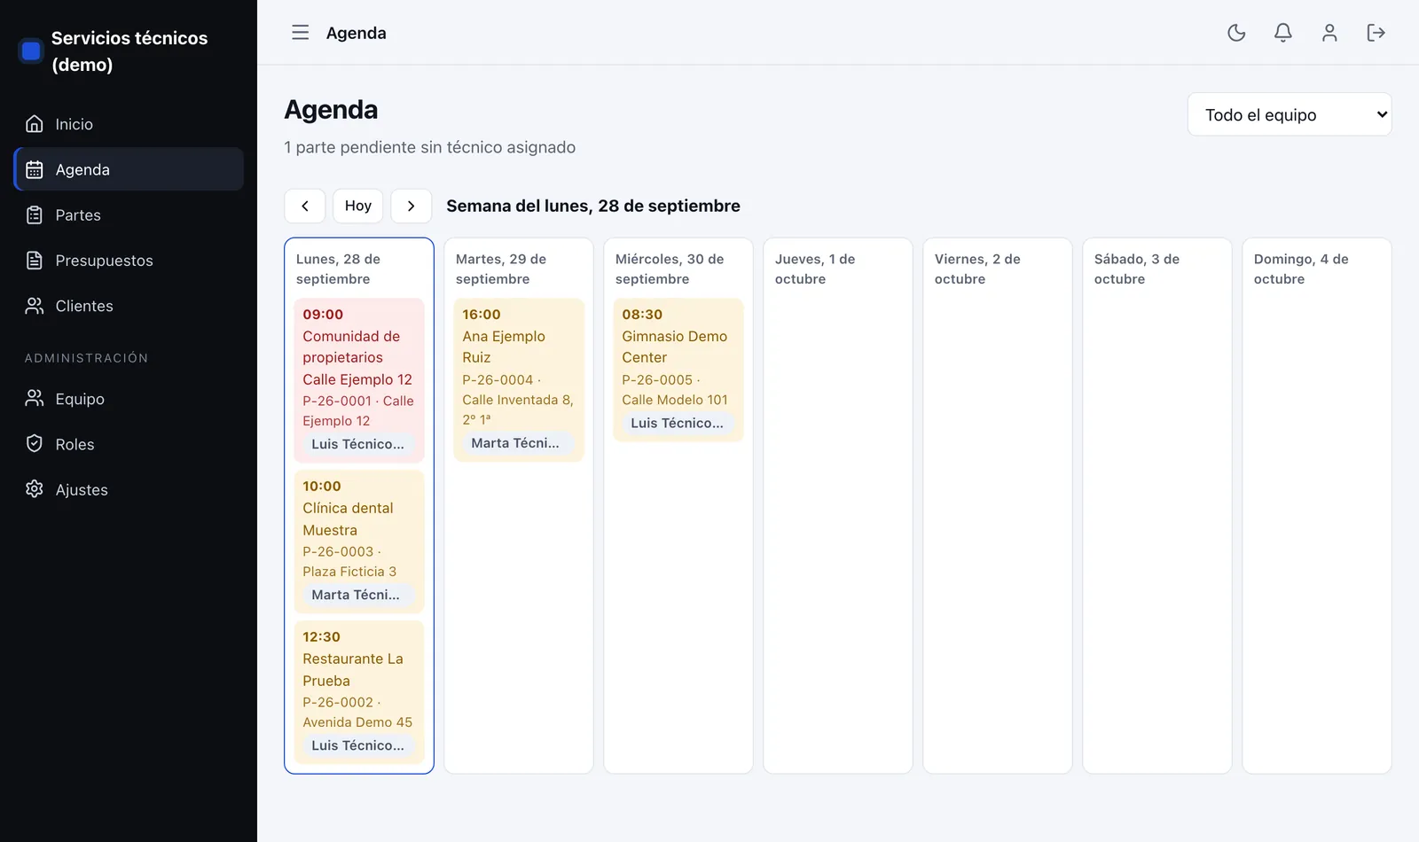Select Agenda in the sidebar
The height and width of the screenshot is (842, 1419).
point(129,169)
